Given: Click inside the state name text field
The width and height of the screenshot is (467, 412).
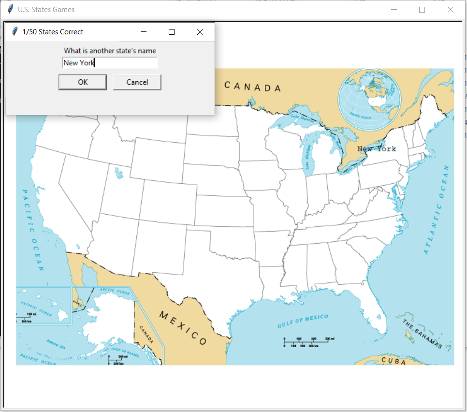Looking at the screenshot, I should point(110,62).
